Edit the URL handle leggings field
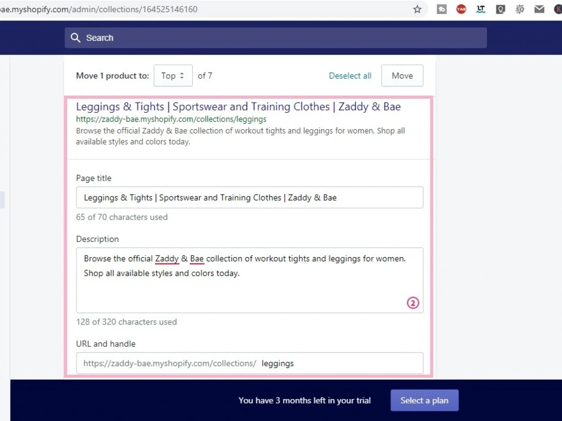This screenshot has width=562, height=421. [250, 363]
